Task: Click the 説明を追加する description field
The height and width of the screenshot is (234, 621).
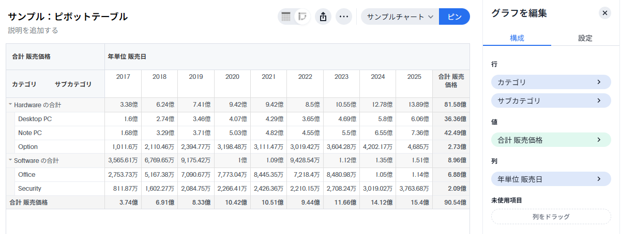Action: (33, 30)
